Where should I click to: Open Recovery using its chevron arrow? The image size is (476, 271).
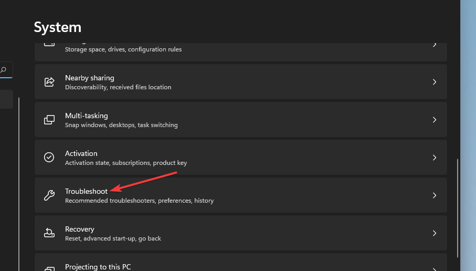434,233
